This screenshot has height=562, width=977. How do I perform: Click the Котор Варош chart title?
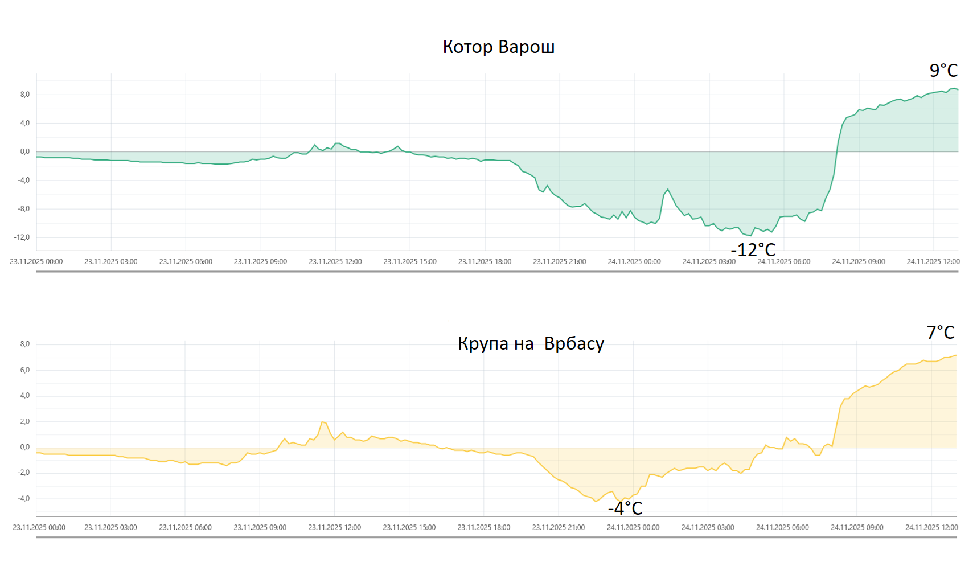click(498, 47)
